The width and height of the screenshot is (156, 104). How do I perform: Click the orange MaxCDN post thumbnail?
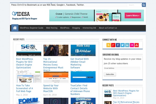point(56,77)
